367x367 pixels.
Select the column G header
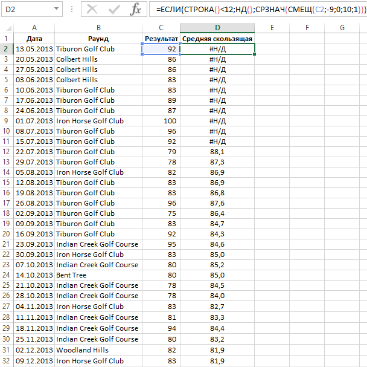click(342, 28)
